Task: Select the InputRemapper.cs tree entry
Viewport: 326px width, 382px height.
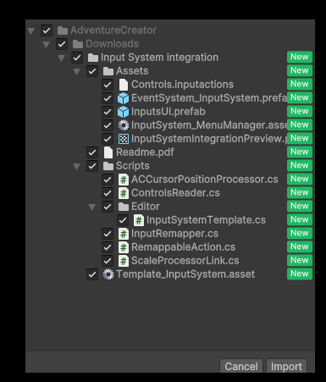Action: click(x=174, y=234)
